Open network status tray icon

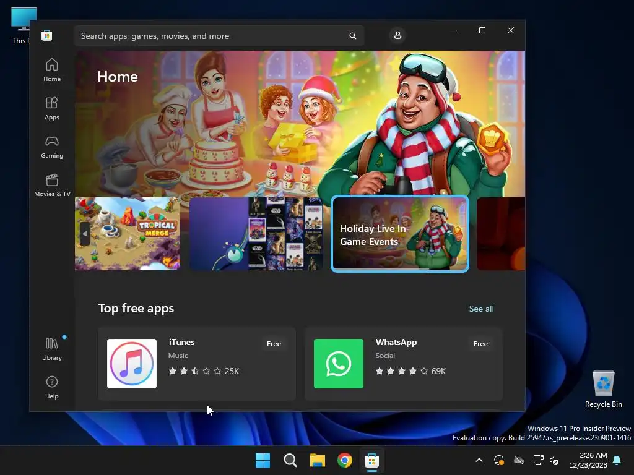[538, 460]
